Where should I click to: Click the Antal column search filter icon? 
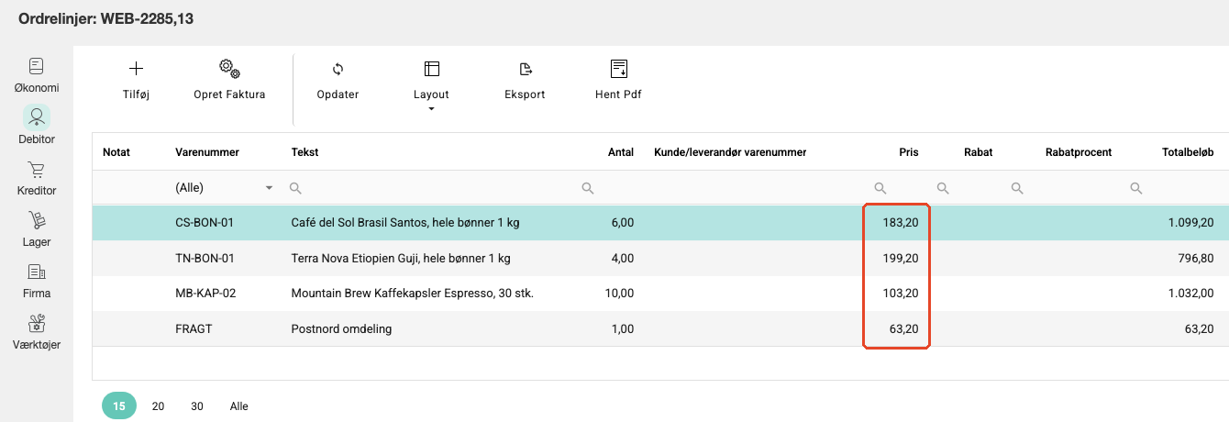(588, 188)
